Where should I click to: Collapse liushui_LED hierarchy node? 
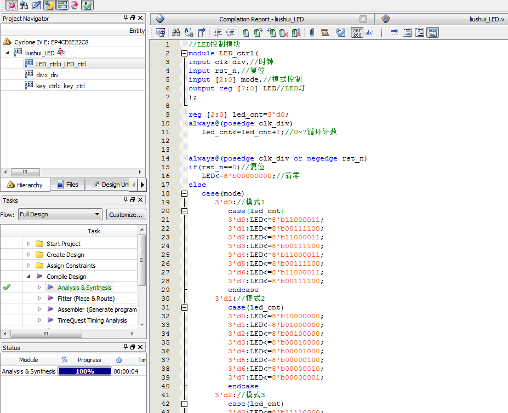[7, 53]
